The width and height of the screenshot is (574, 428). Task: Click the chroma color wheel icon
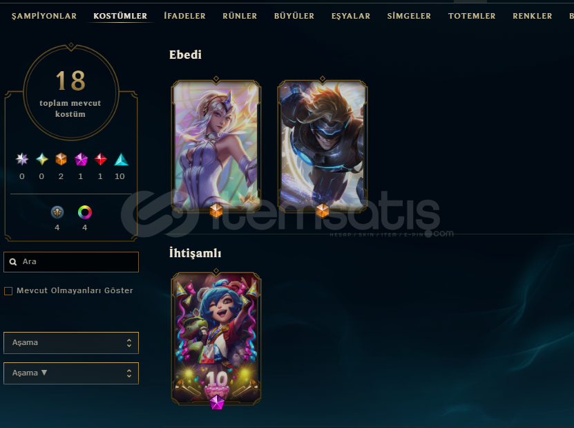[84, 212]
